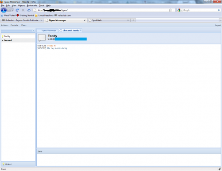Screen dimensions: 222x171
Task: Bookmark this page with the star icon
Action: [170, 10]
